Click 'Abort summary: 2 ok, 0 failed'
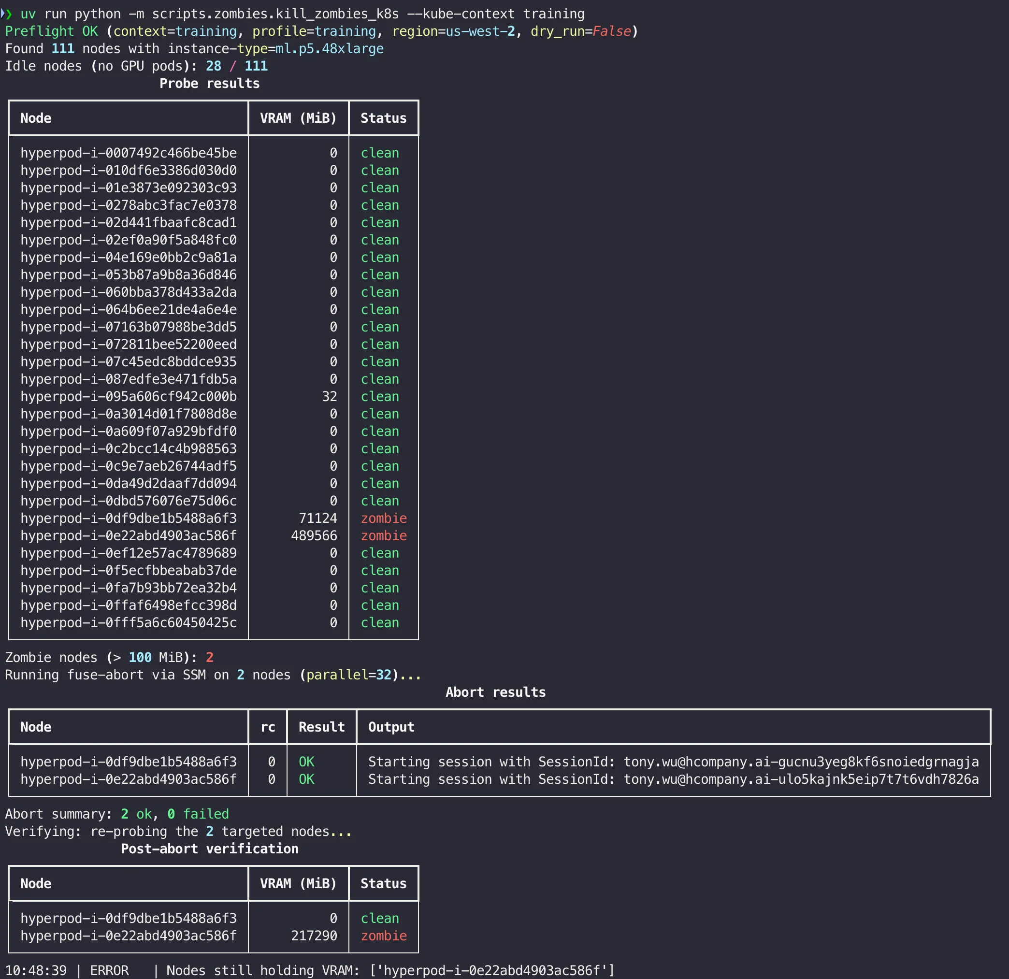The height and width of the screenshot is (979, 1009). click(117, 814)
